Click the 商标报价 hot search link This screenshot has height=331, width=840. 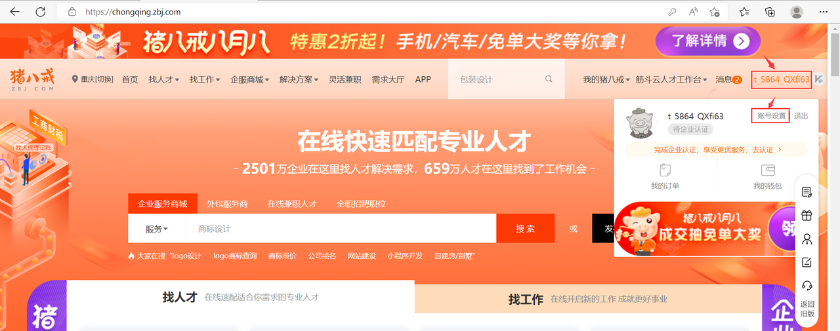tap(282, 256)
